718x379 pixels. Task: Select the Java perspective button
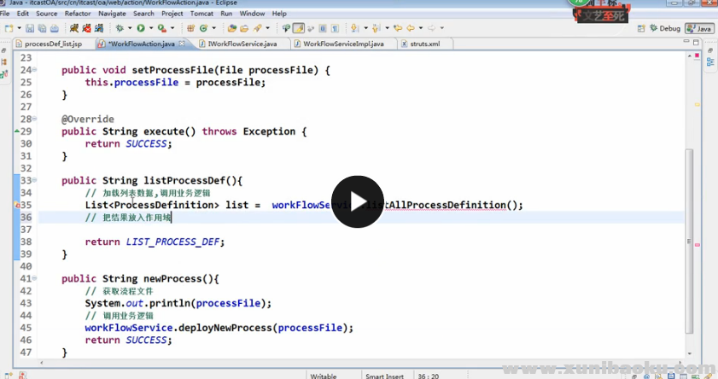pos(699,28)
